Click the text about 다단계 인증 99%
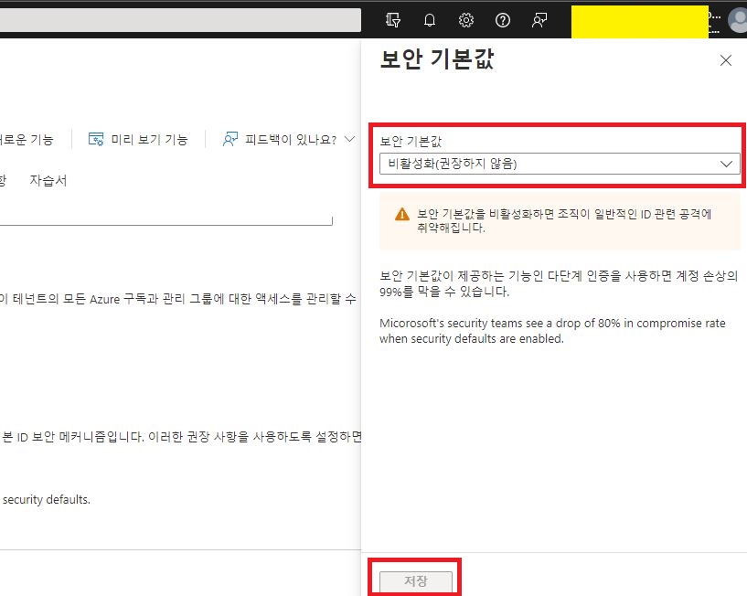Viewport: 747px width, 596px height. (x=559, y=283)
